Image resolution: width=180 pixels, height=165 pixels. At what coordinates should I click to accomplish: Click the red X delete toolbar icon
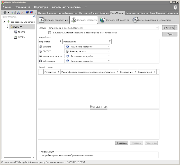point(22,13)
